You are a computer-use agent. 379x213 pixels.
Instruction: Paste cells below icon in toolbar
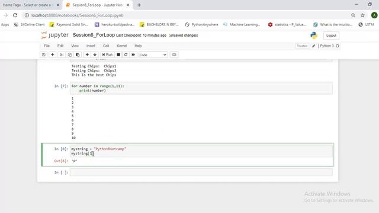78,55
